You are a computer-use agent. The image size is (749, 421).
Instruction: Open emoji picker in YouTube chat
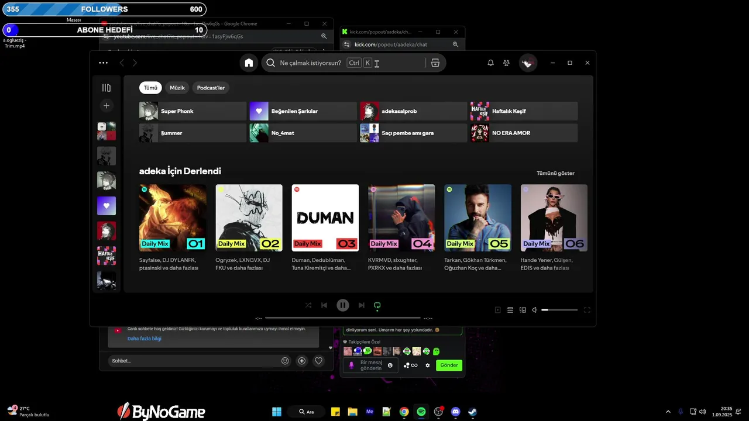(285, 361)
